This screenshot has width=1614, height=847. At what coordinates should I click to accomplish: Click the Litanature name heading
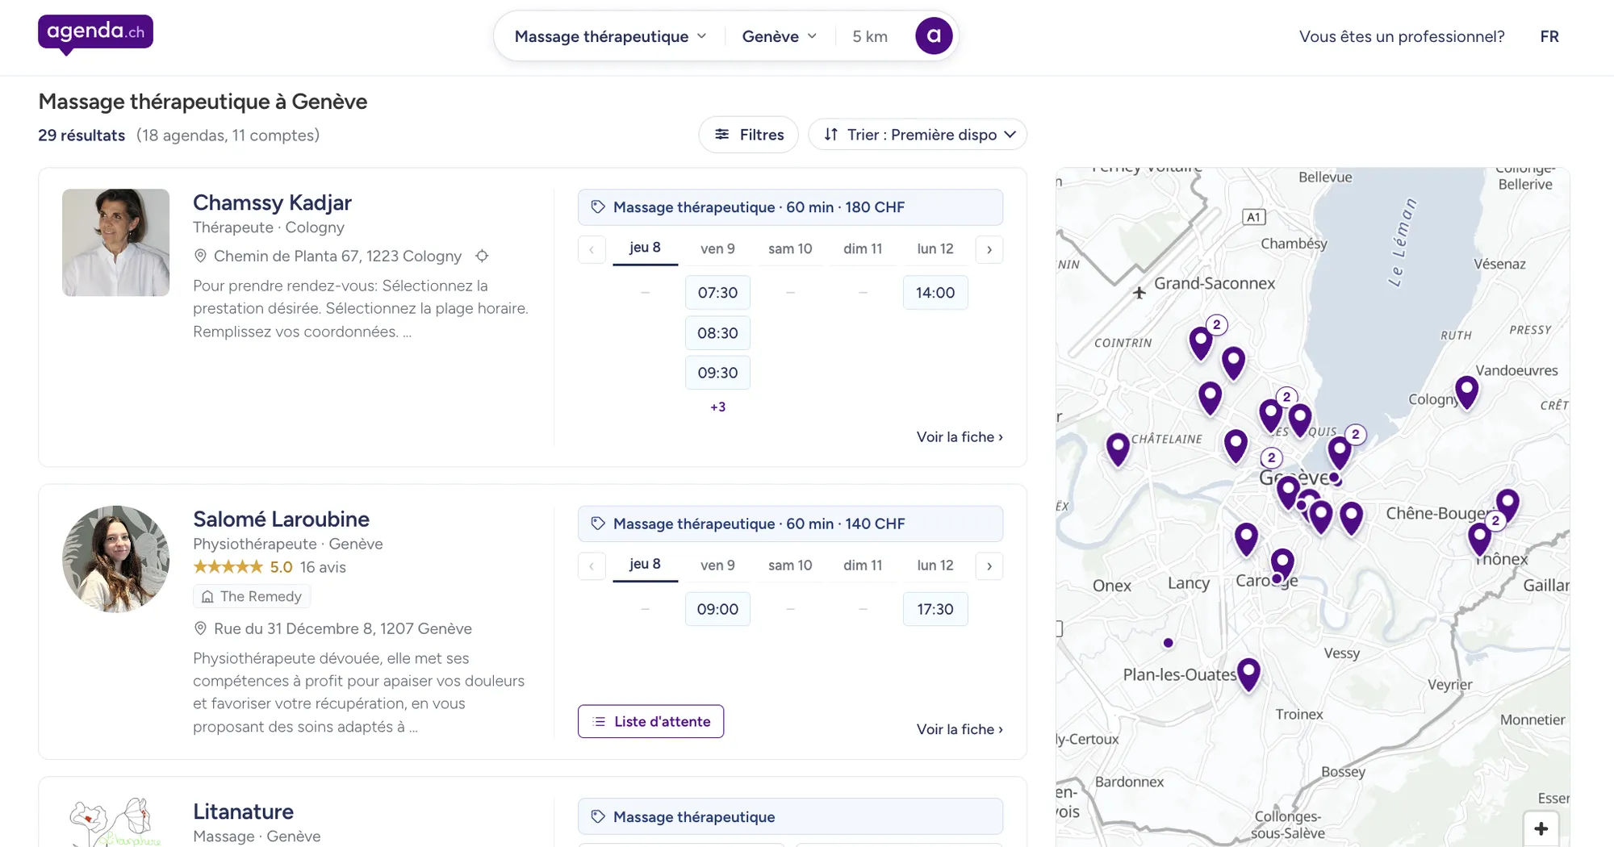(243, 812)
